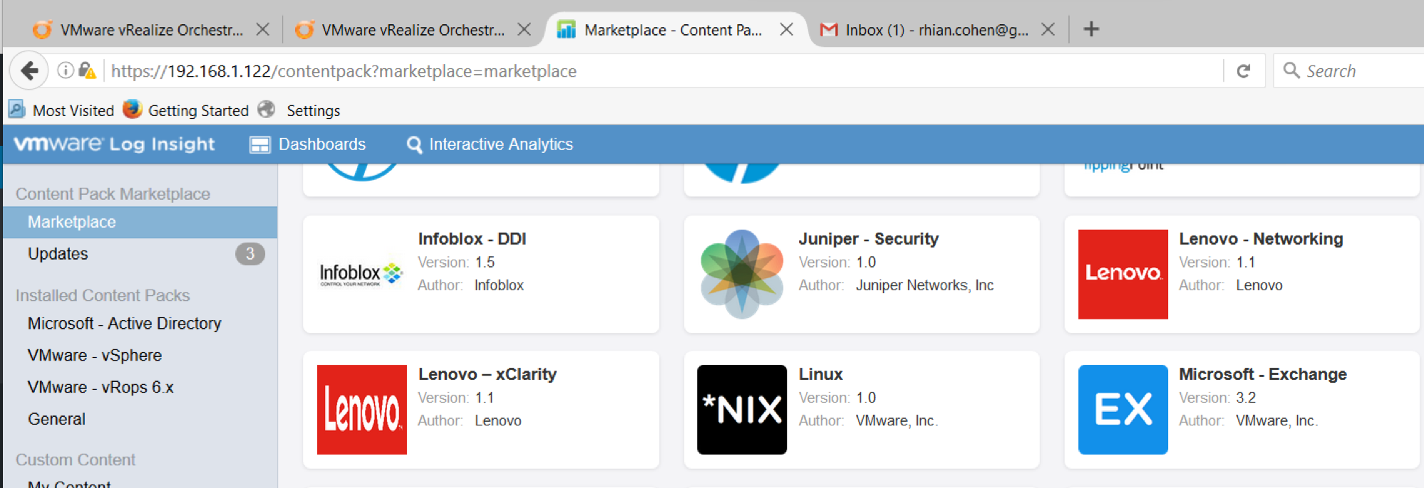Image resolution: width=1424 pixels, height=488 pixels.
Task: Open a new browser tab with plus
Action: (1091, 29)
